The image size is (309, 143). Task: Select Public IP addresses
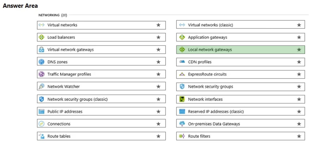tap(101, 112)
